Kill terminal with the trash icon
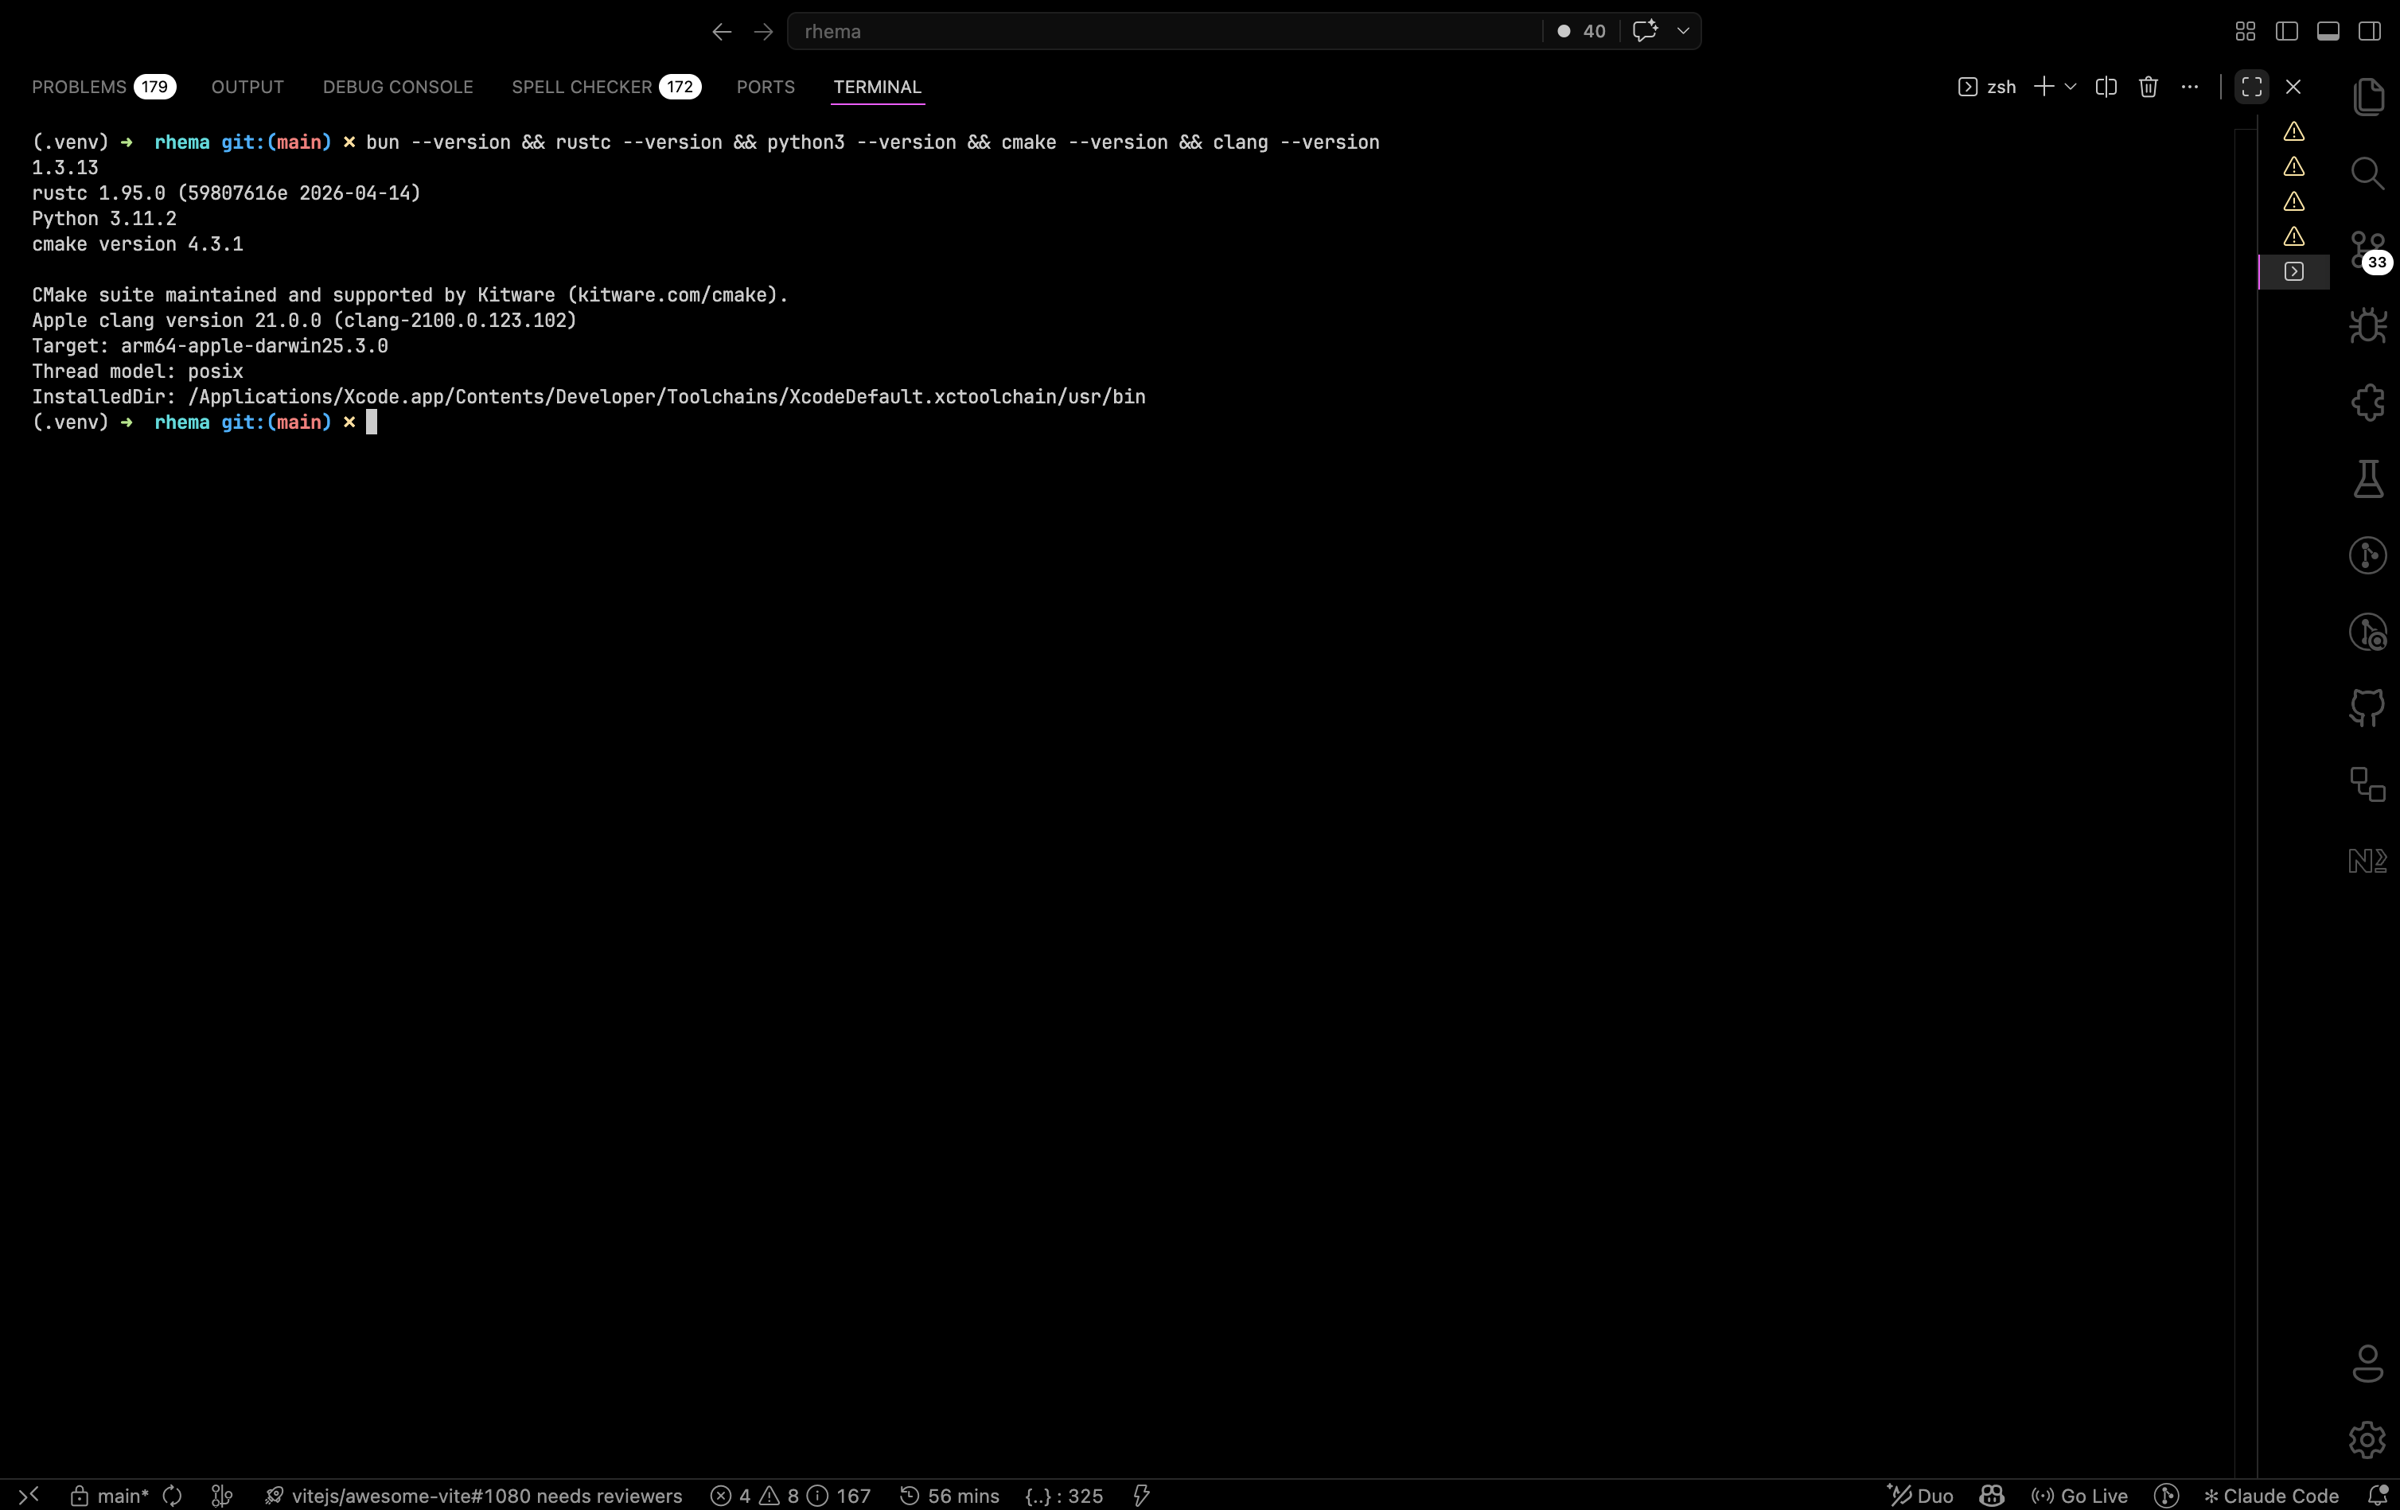Screen dimensions: 2400x1510 [2148, 87]
